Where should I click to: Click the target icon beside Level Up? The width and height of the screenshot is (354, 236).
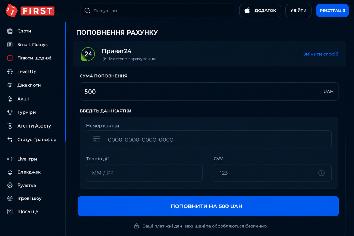click(x=10, y=72)
